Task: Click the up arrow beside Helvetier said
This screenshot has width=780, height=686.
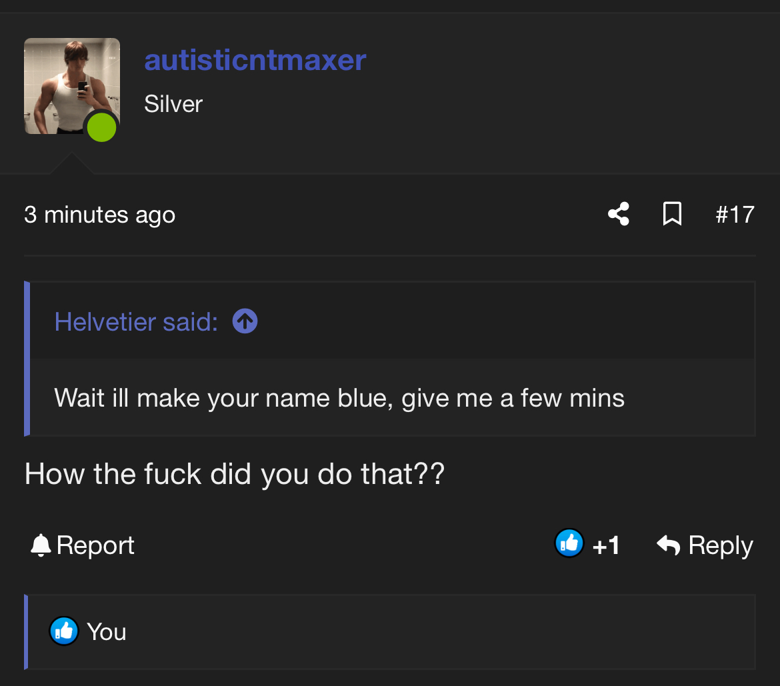Action: [x=245, y=322]
